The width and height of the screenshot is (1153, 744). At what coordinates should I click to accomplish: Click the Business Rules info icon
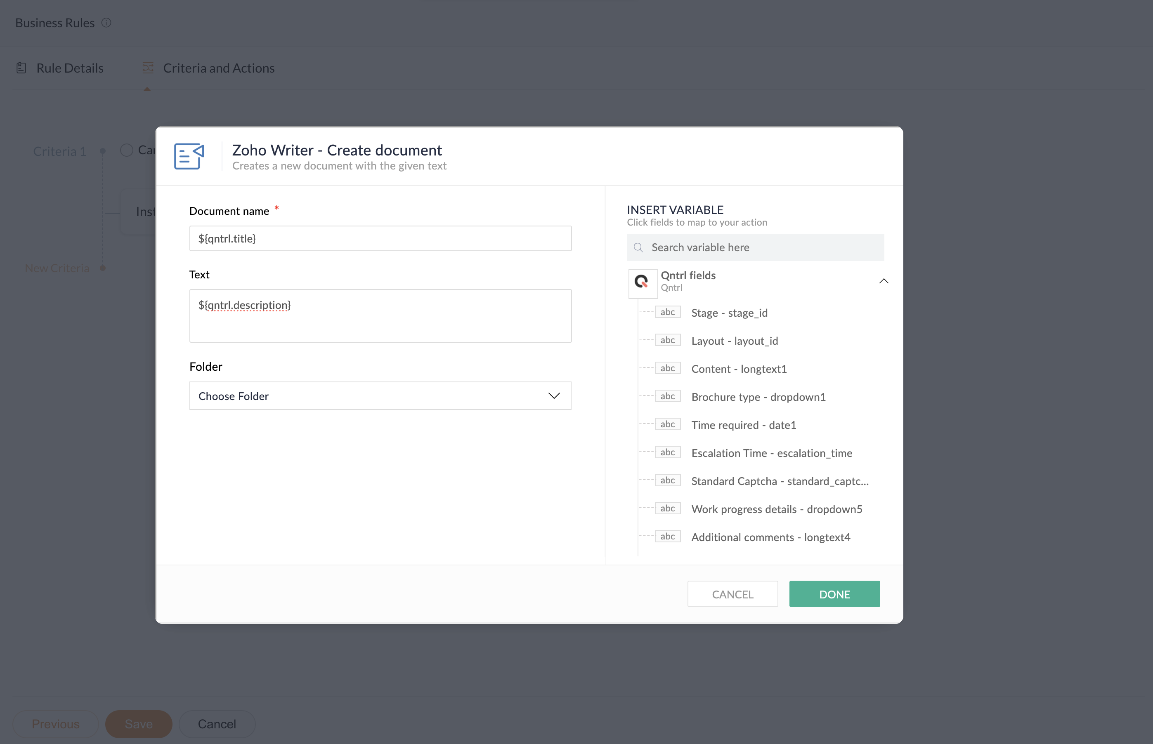click(x=106, y=23)
